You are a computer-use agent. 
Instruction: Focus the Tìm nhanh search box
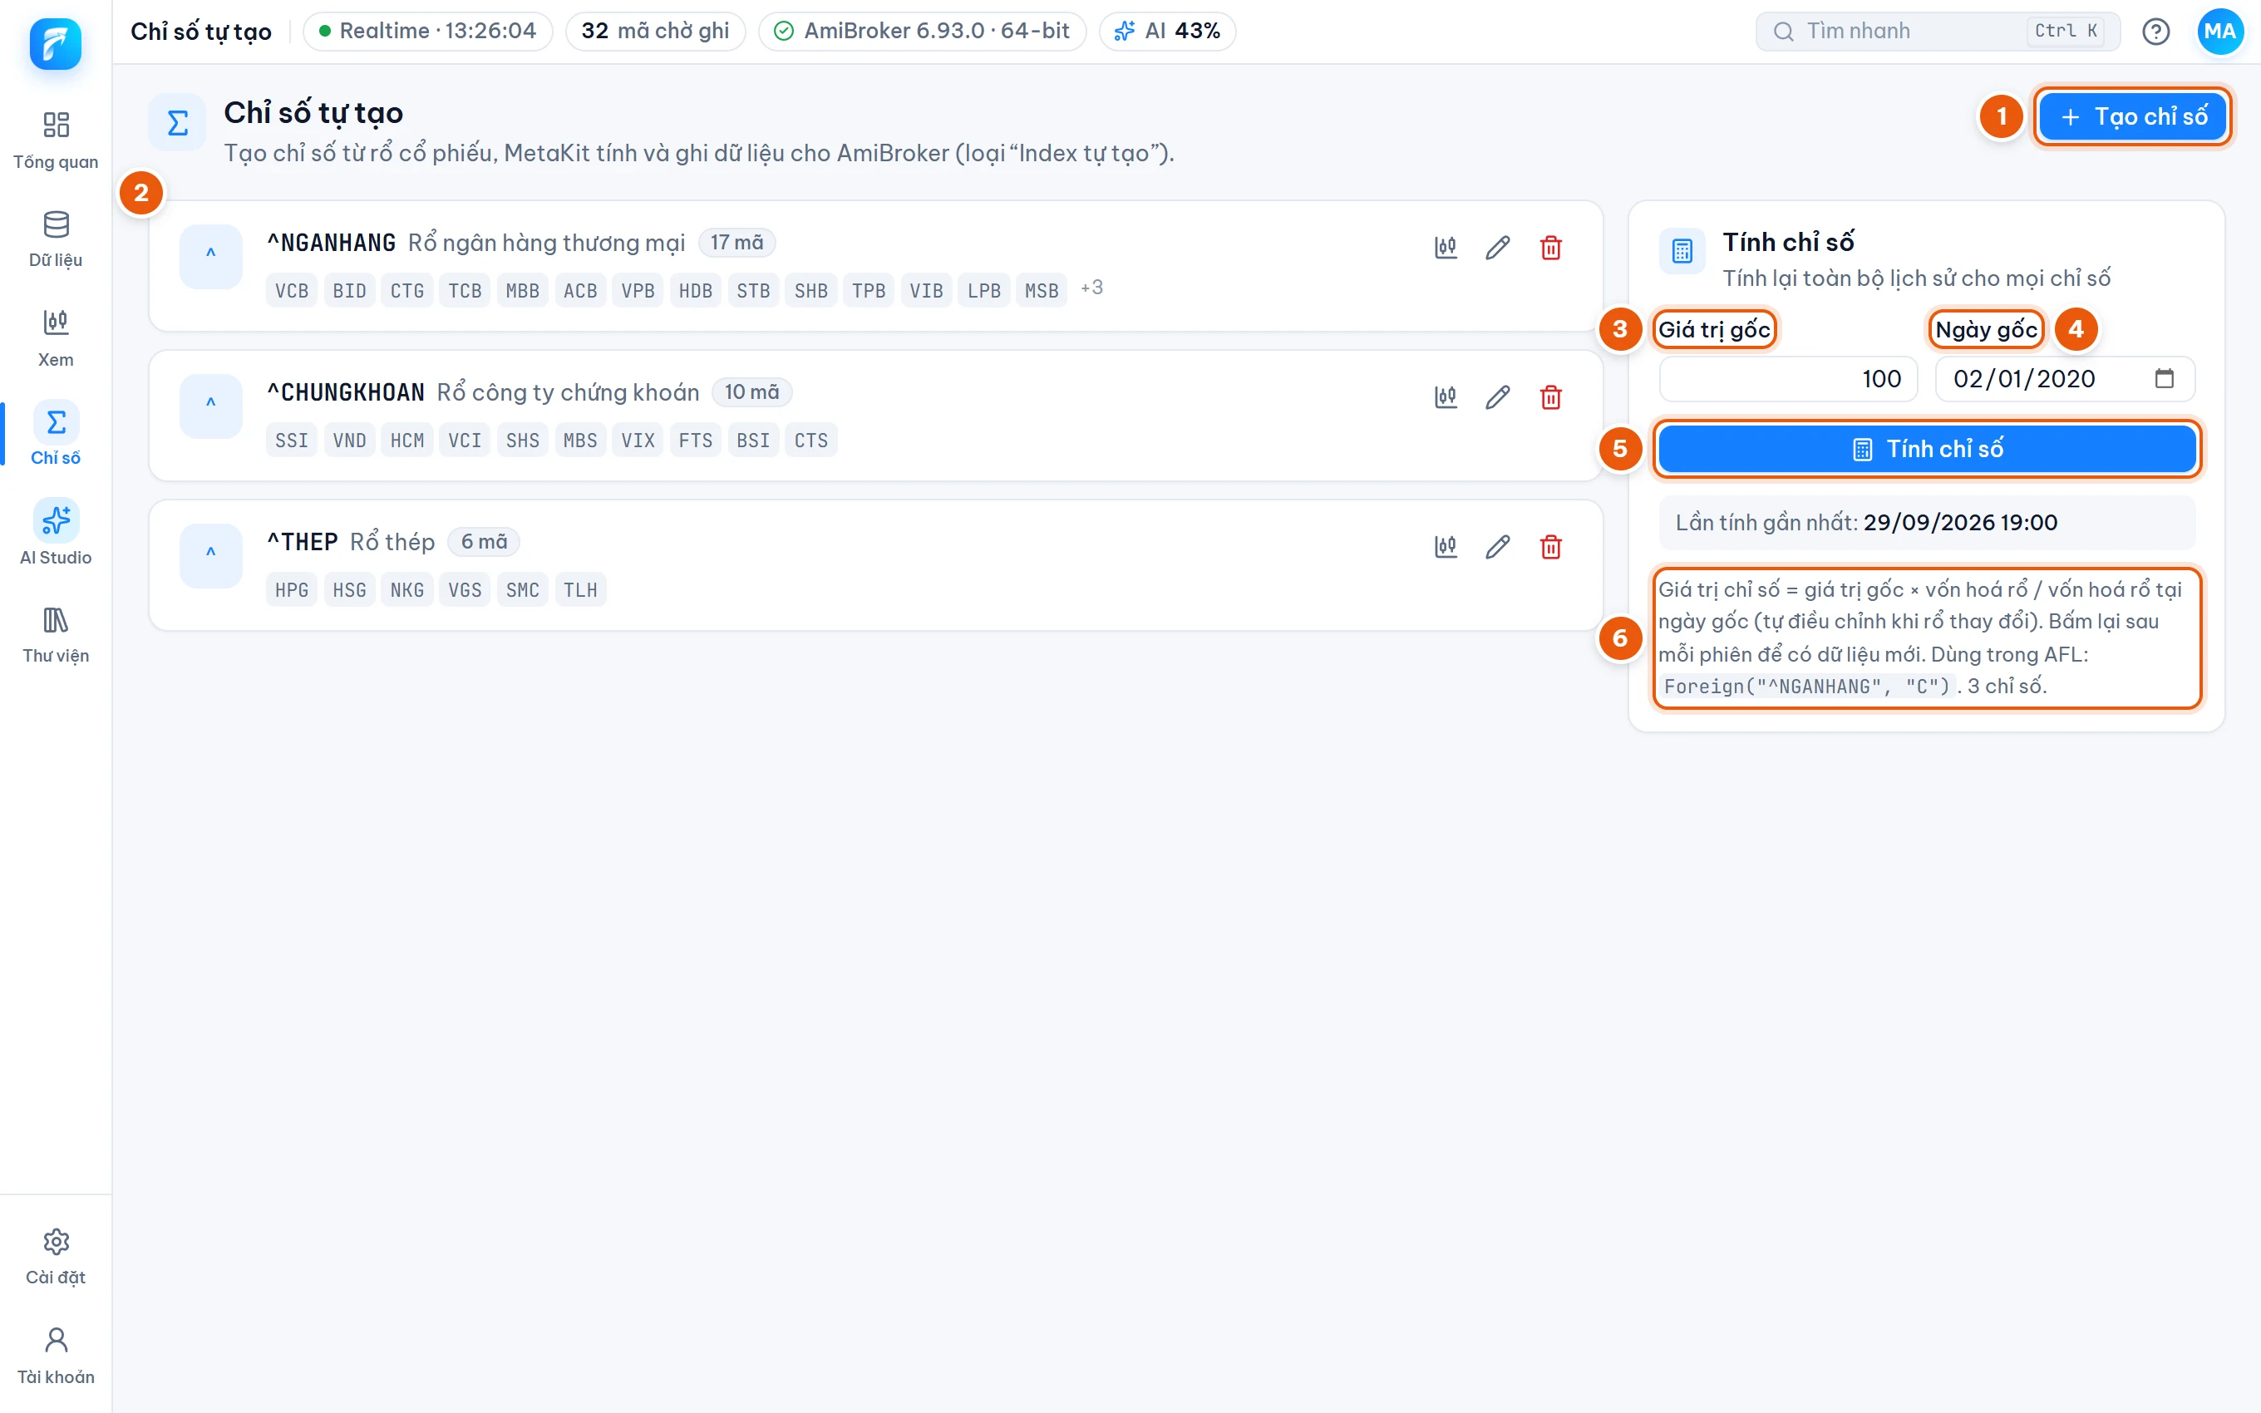[1937, 32]
